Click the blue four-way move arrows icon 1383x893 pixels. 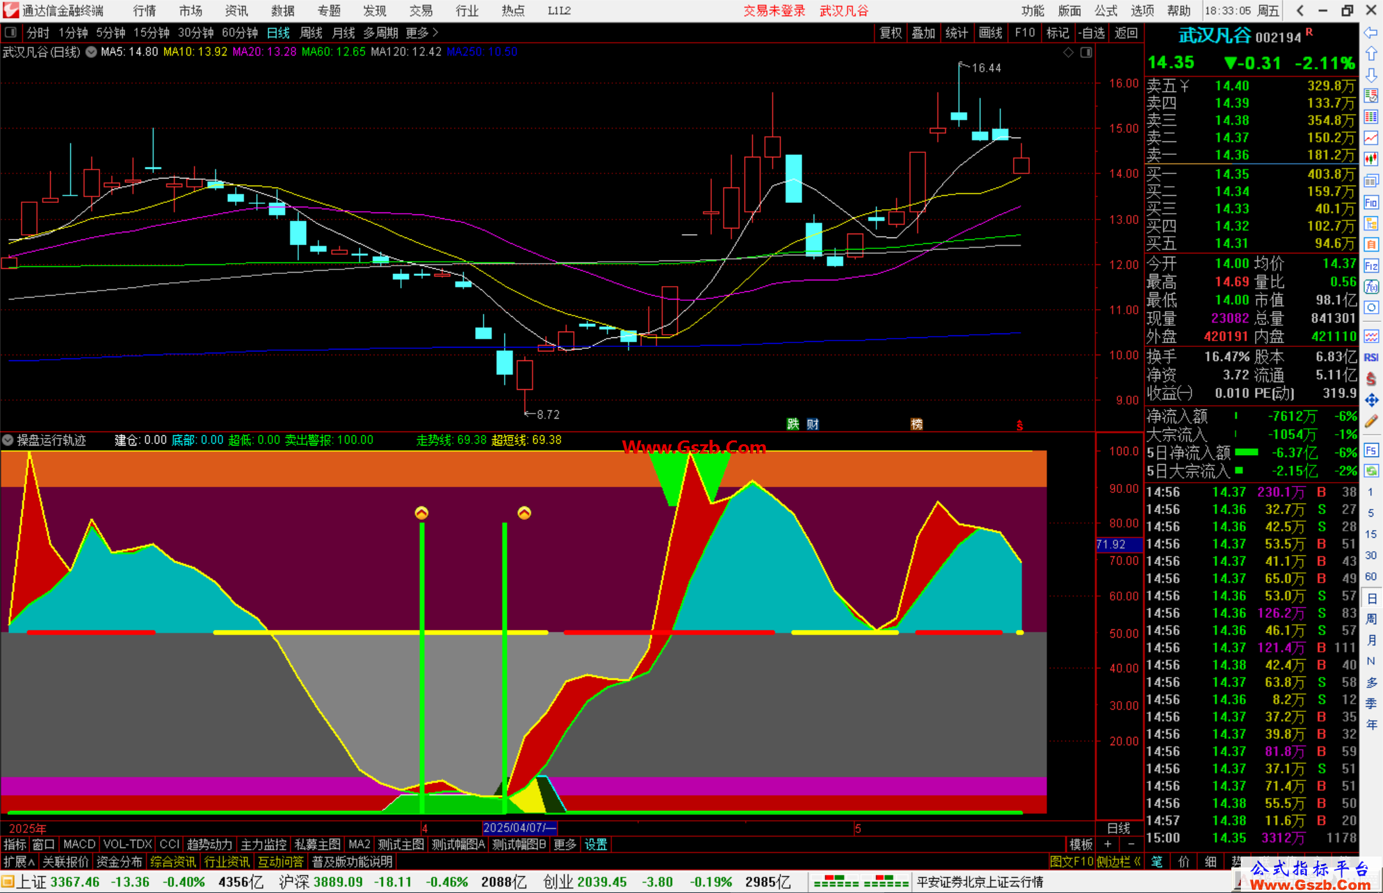tap(1371, 400)
